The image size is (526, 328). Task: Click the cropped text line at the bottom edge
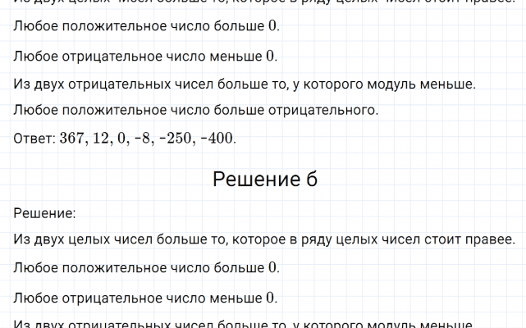pyautogui.click(x=244, y=324)
